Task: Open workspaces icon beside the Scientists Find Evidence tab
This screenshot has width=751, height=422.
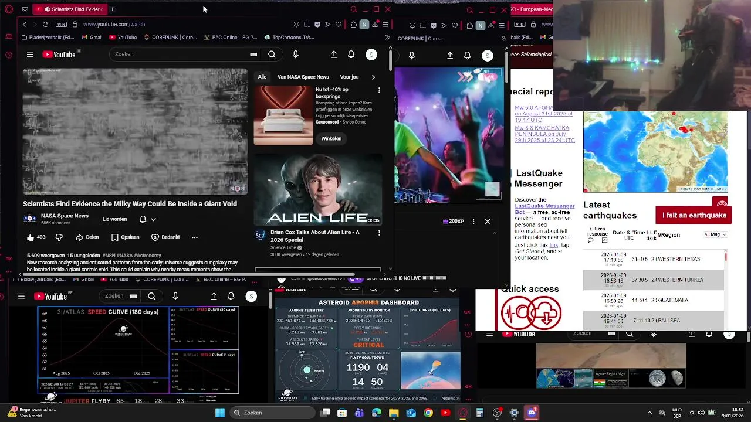Action: (25, 9)
